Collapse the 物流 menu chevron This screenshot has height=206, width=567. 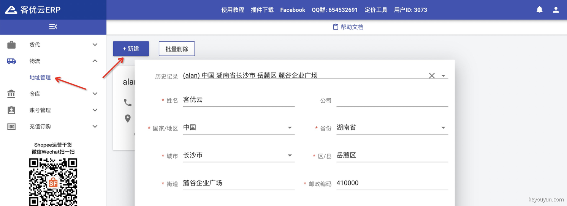(x=95, y=61)
